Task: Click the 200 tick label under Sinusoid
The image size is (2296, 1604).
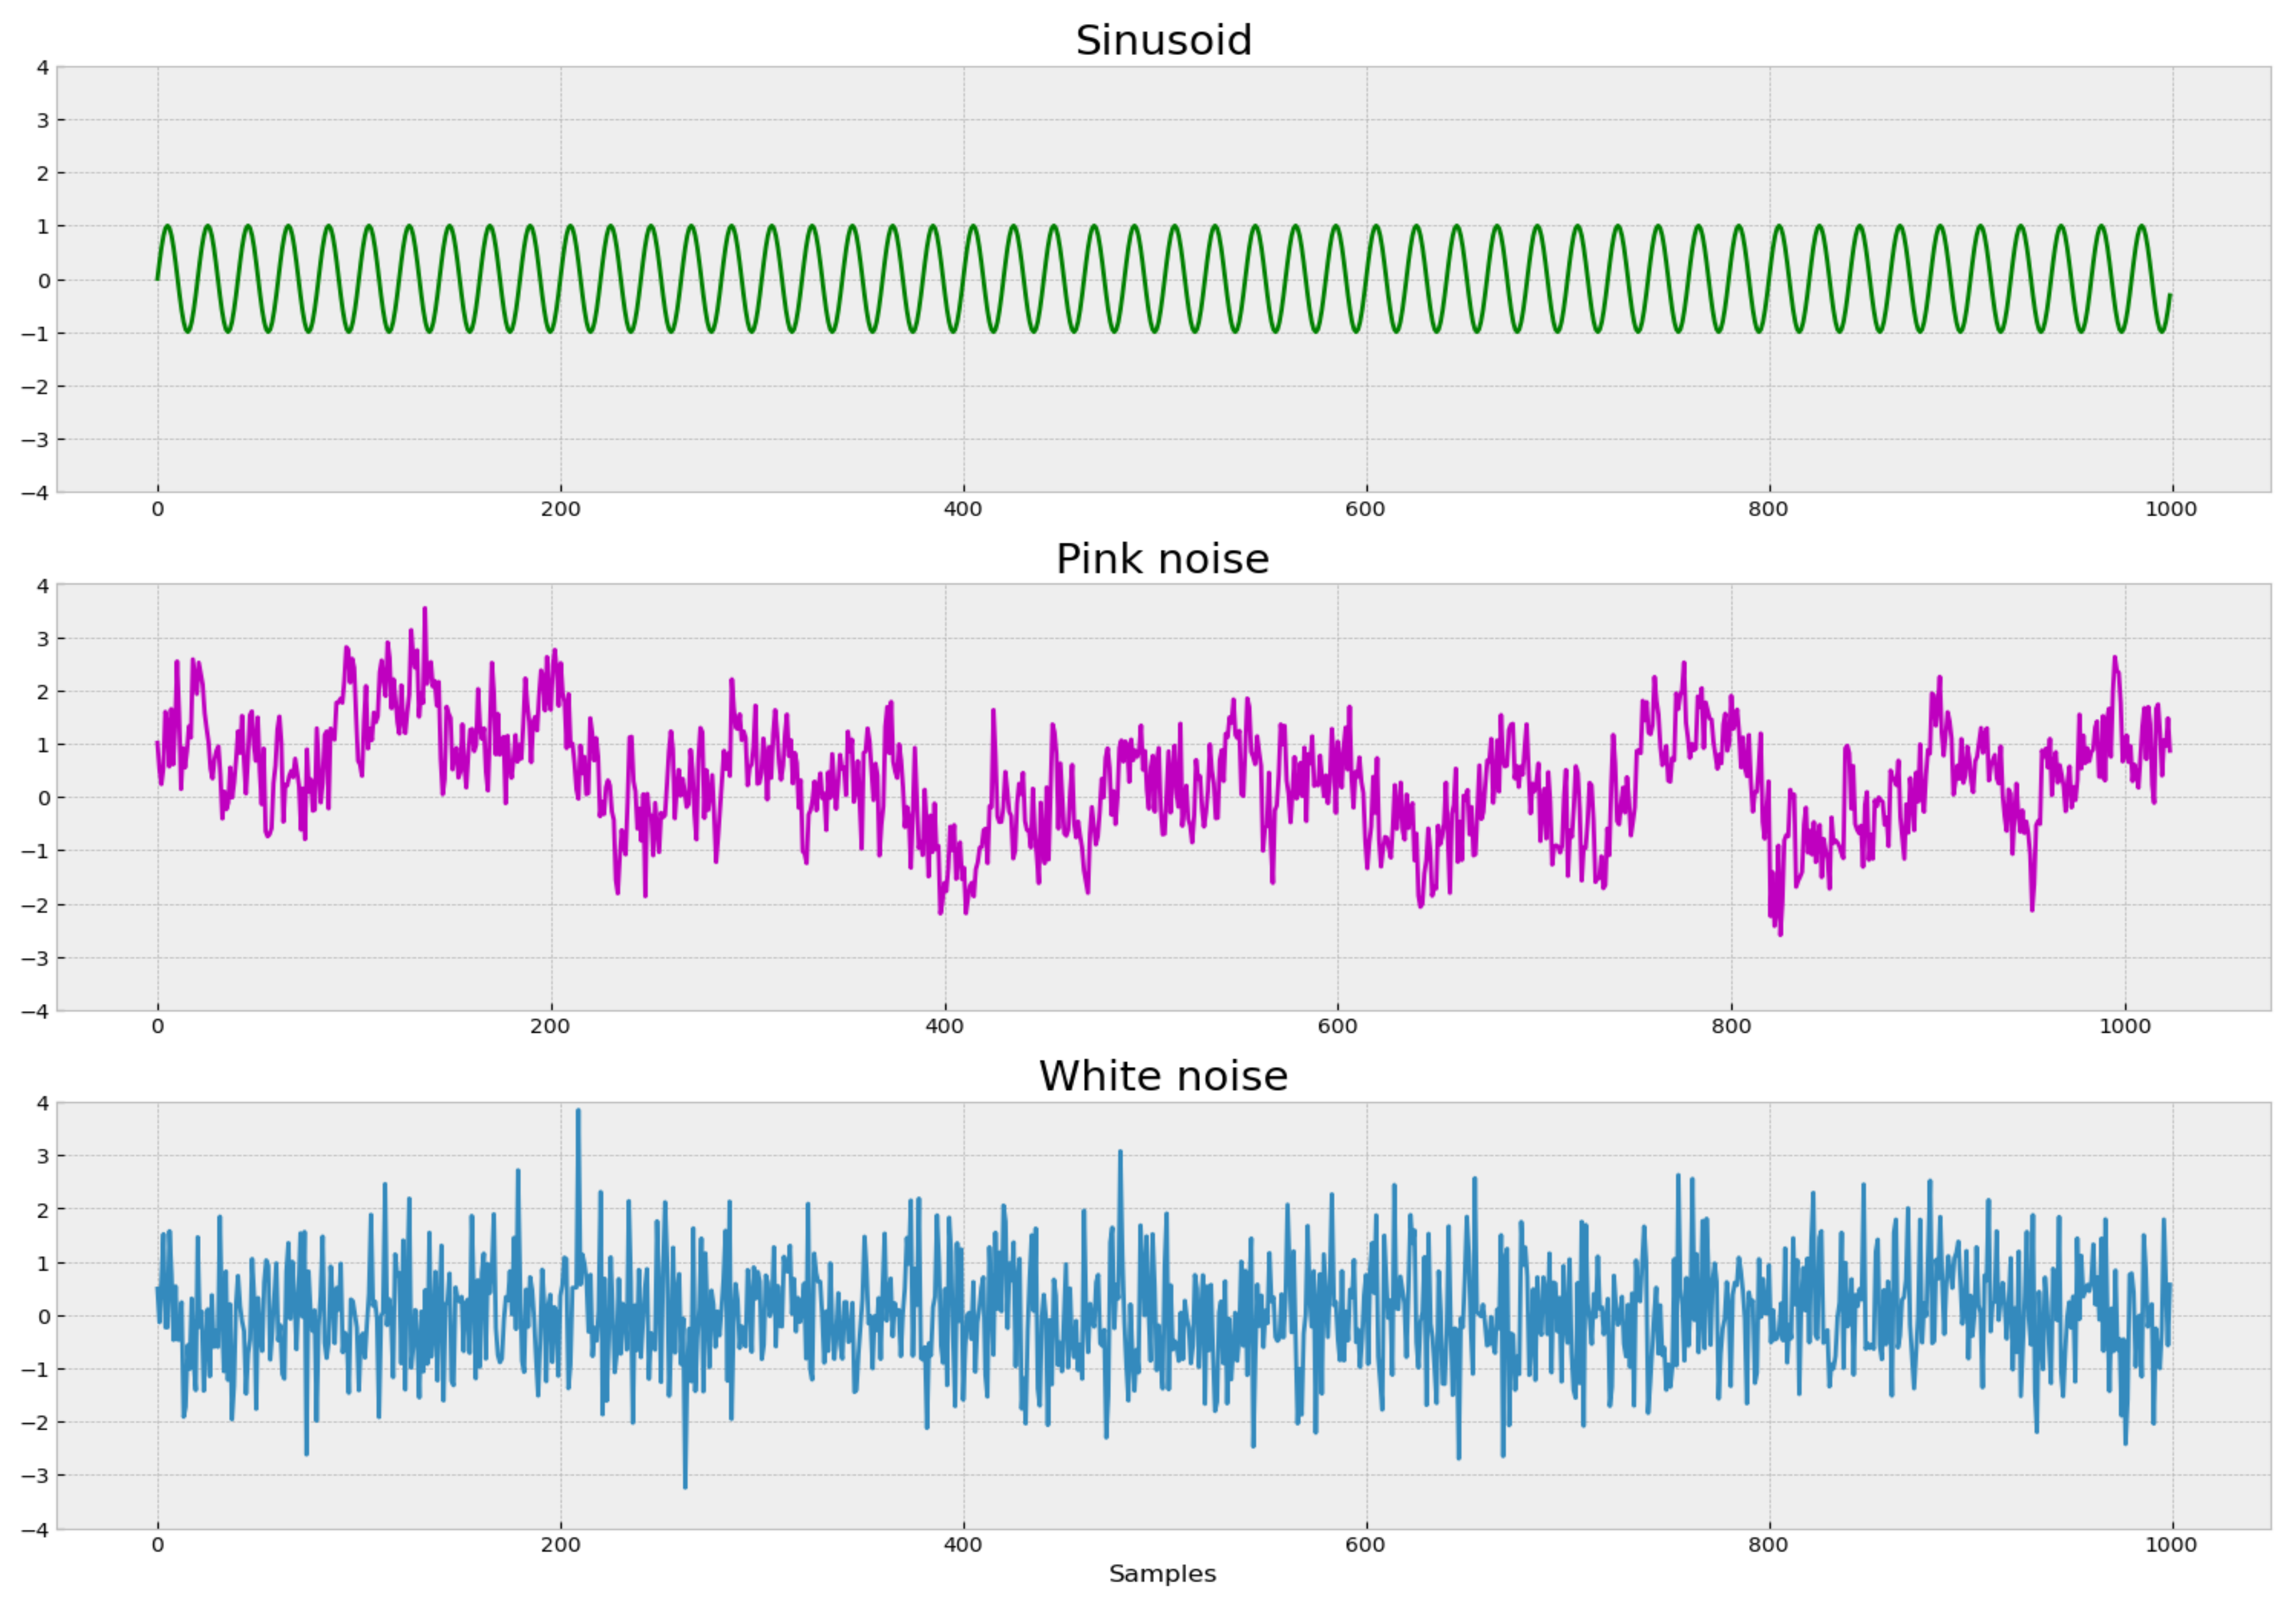Action: [560, 509]
